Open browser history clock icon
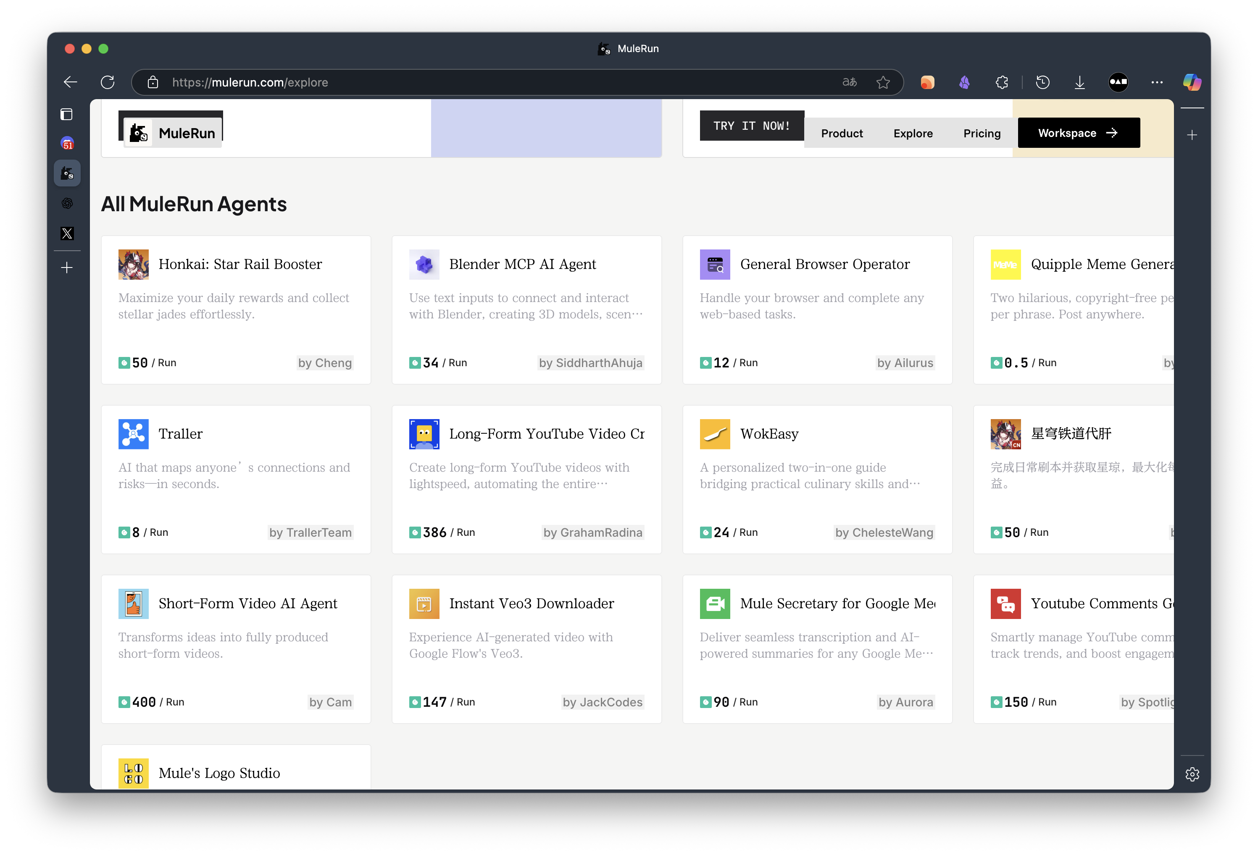 (x=1042, y=82)
